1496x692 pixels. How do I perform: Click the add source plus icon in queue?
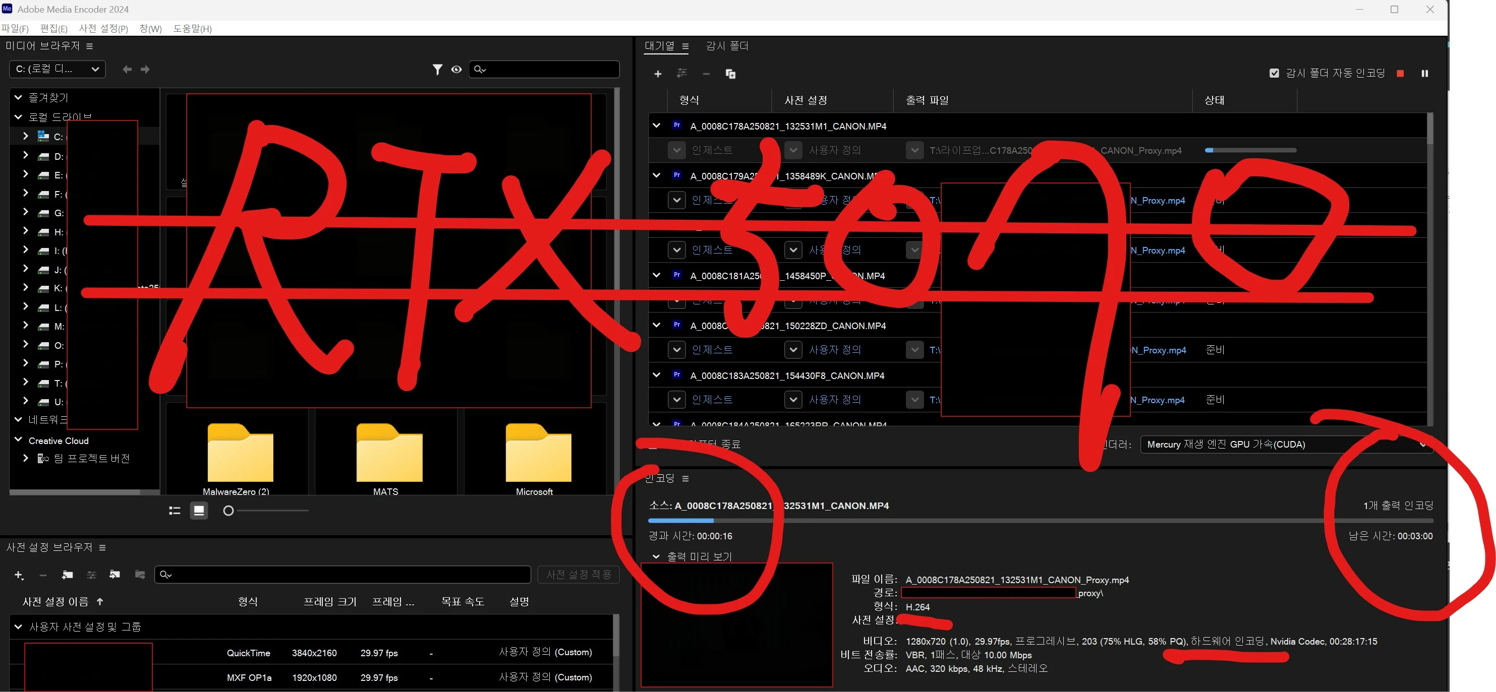(x=657, y=74)
